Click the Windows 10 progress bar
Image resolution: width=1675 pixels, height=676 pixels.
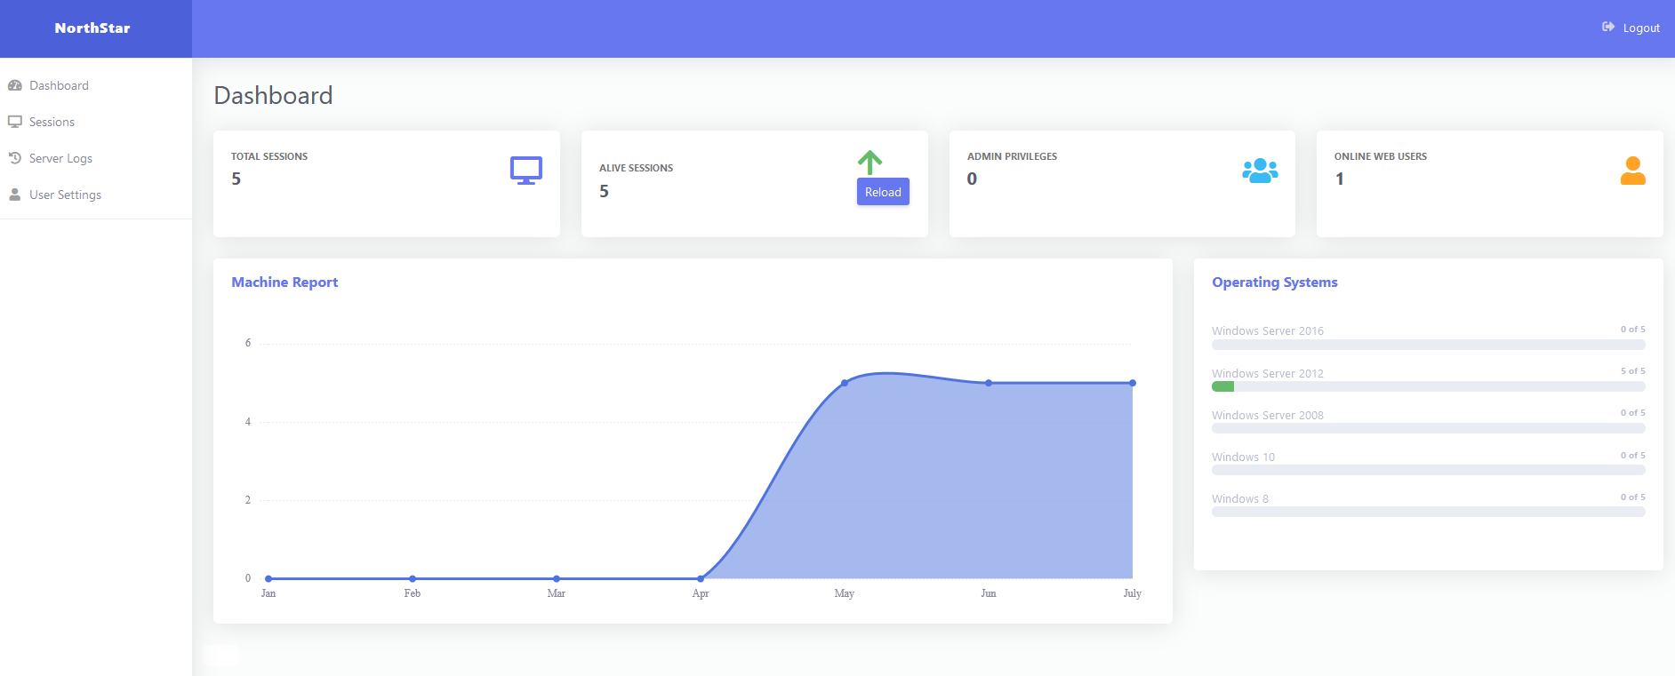1429,470
